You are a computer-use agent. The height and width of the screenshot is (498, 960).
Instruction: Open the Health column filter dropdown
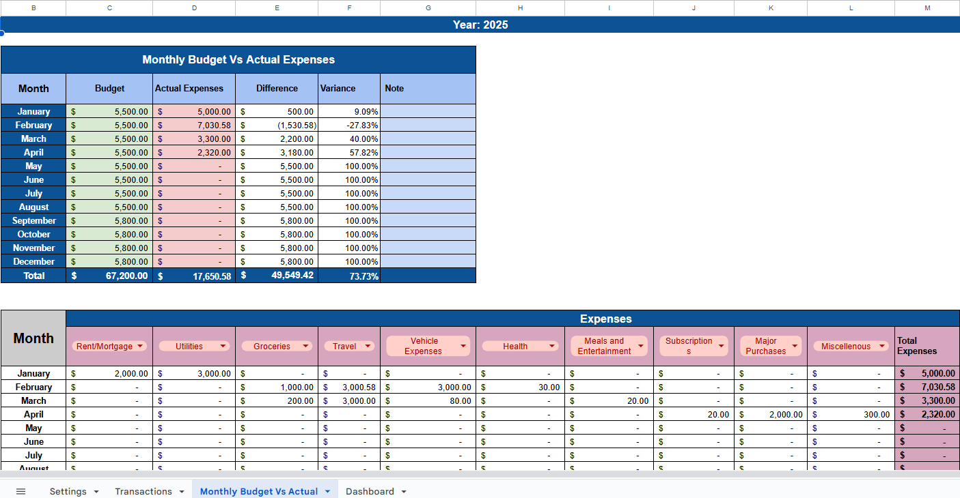pyautogui.click(x=551, y=346)
